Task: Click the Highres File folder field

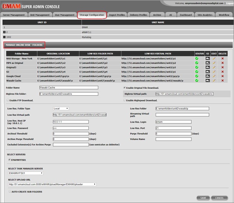Action: click(69, 94)
